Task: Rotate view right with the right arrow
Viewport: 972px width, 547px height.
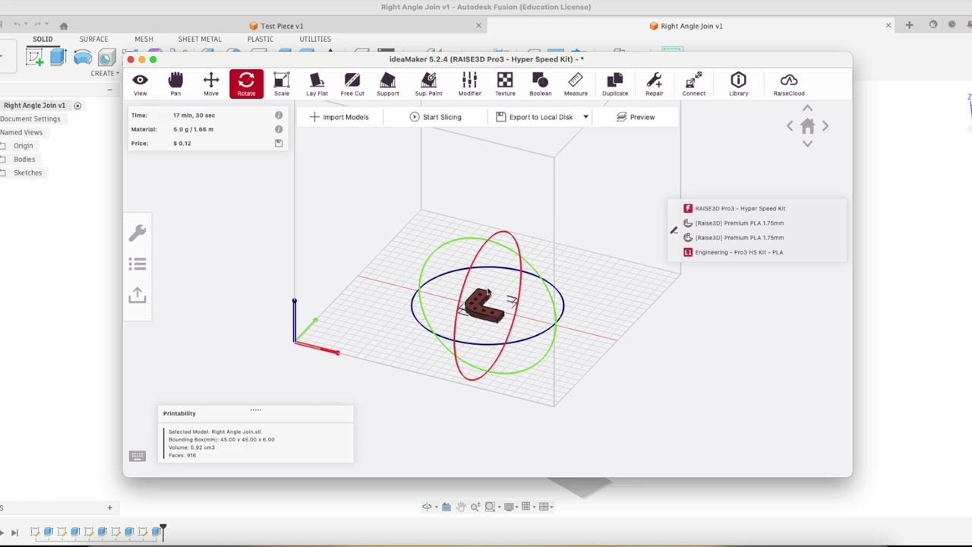Action: point(825,126)
